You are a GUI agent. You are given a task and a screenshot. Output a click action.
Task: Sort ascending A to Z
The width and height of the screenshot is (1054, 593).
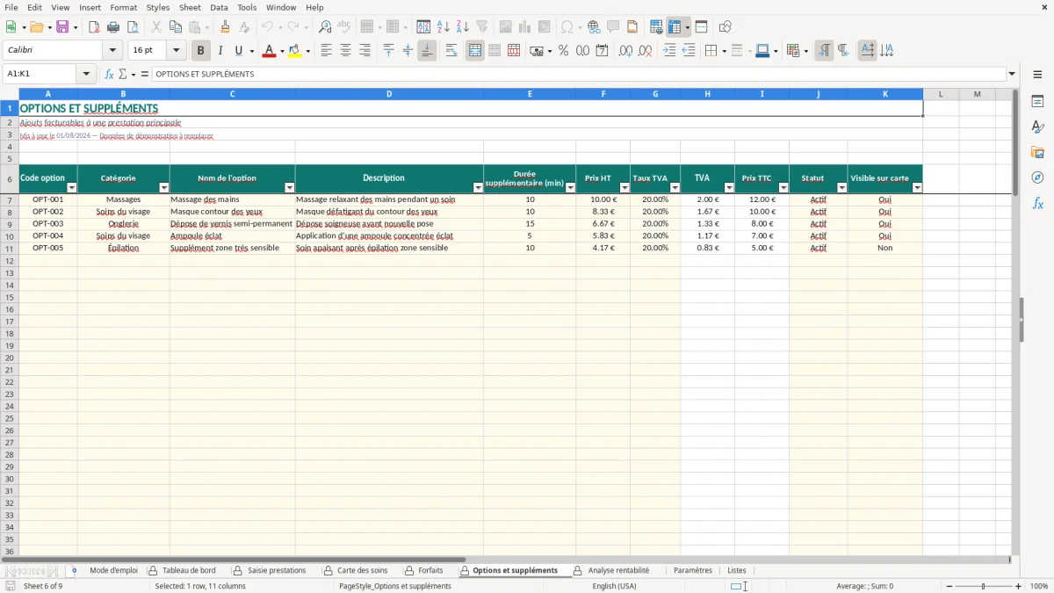[444, 27]
